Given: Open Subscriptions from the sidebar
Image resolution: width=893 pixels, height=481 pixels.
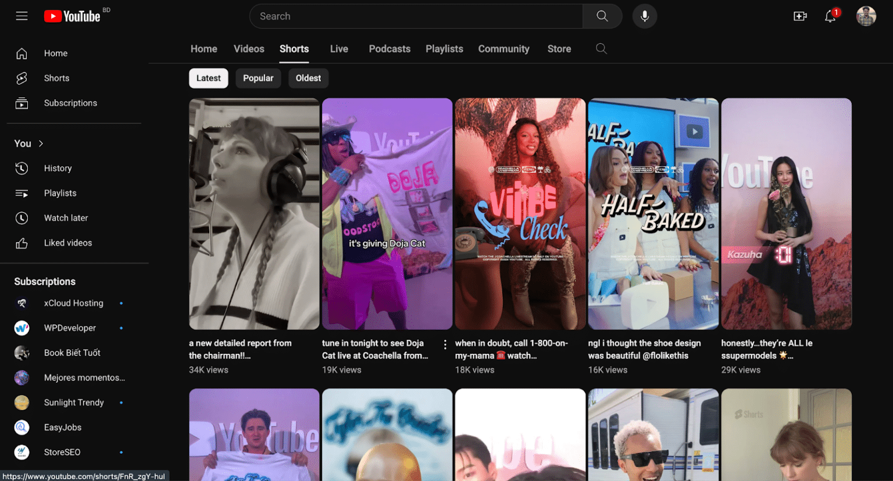Looking at the screenshot, I should 70,103.
